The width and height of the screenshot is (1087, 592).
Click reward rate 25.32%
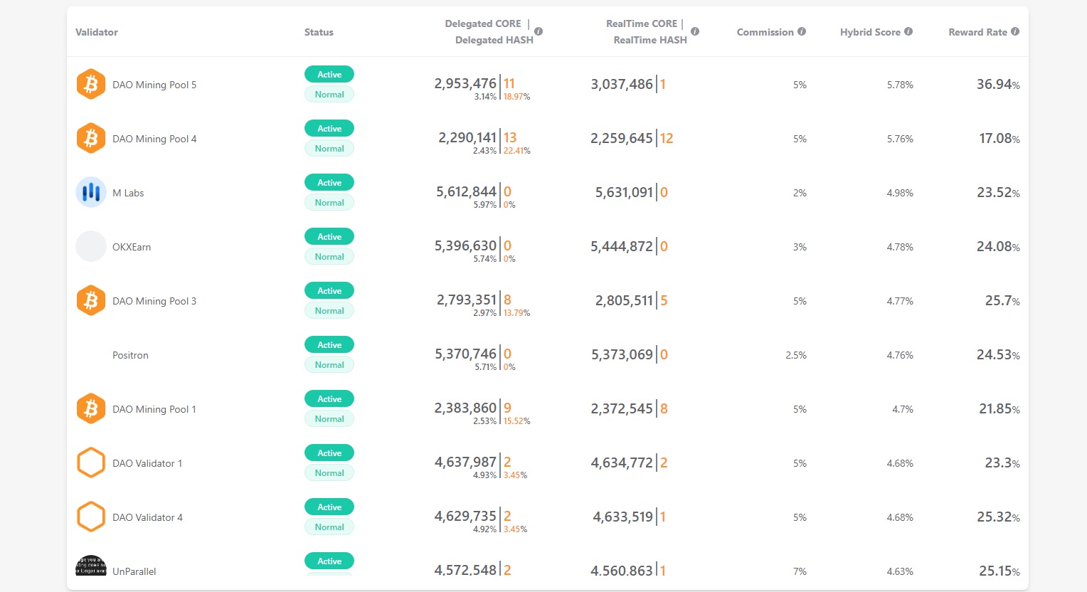tap(998, 517)
